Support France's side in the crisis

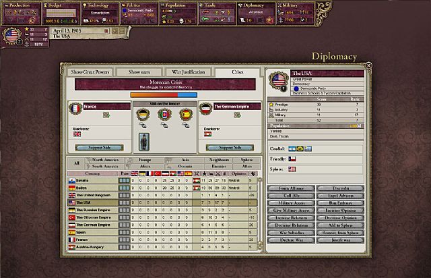tap(99, 148)
